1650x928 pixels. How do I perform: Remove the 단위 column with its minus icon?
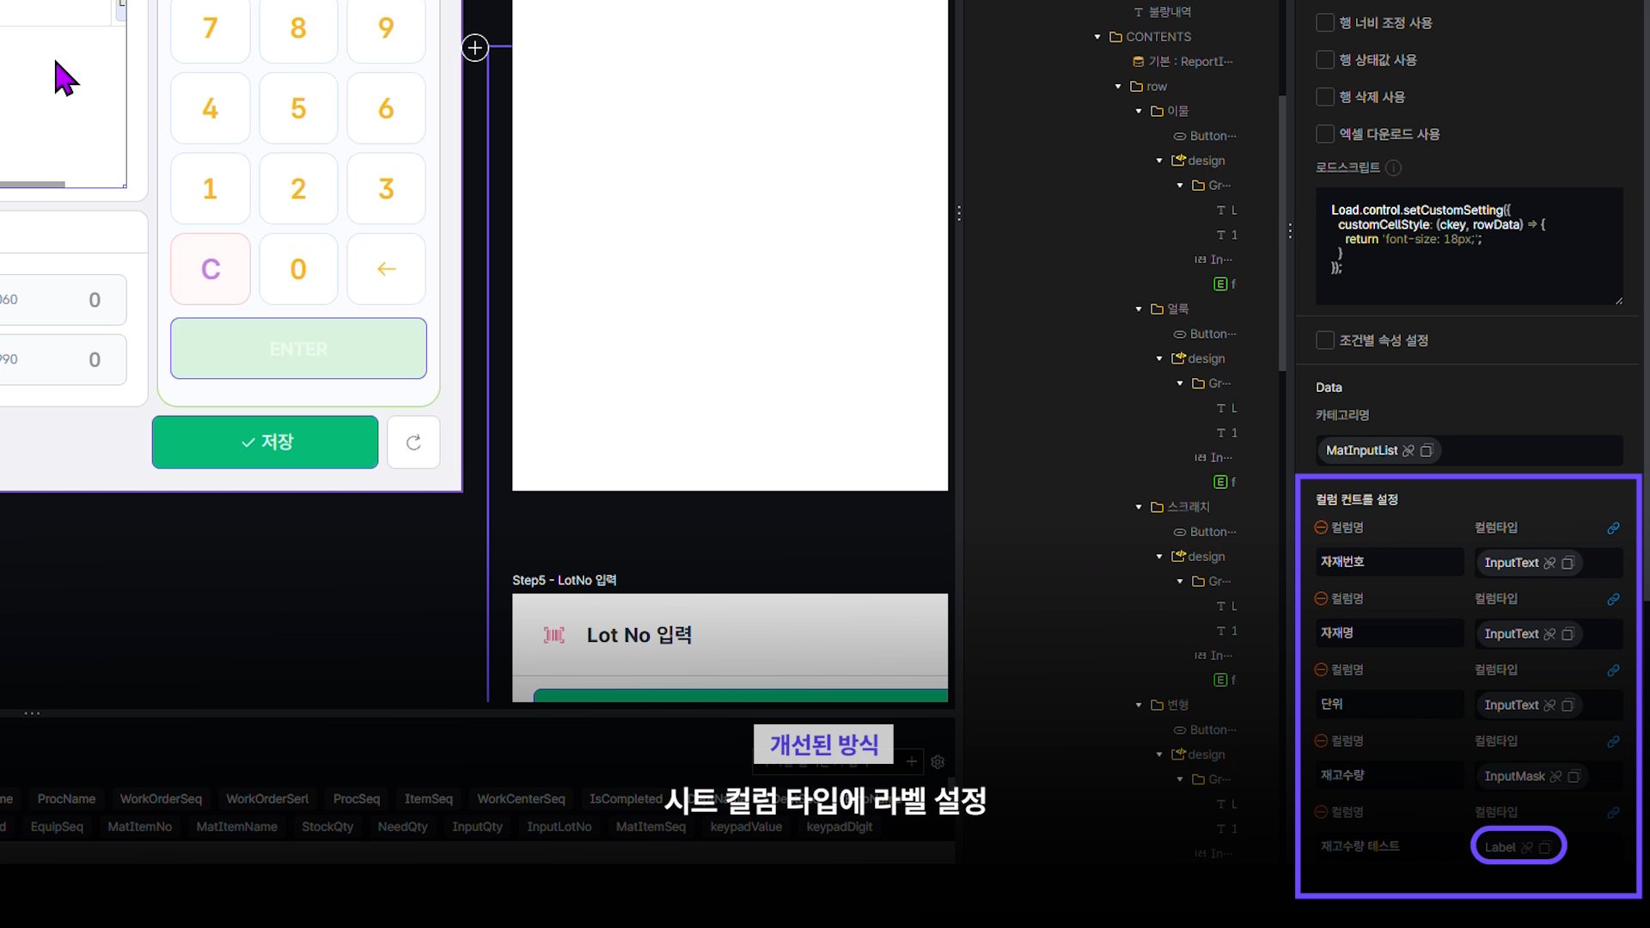[x=1322, y=670]
